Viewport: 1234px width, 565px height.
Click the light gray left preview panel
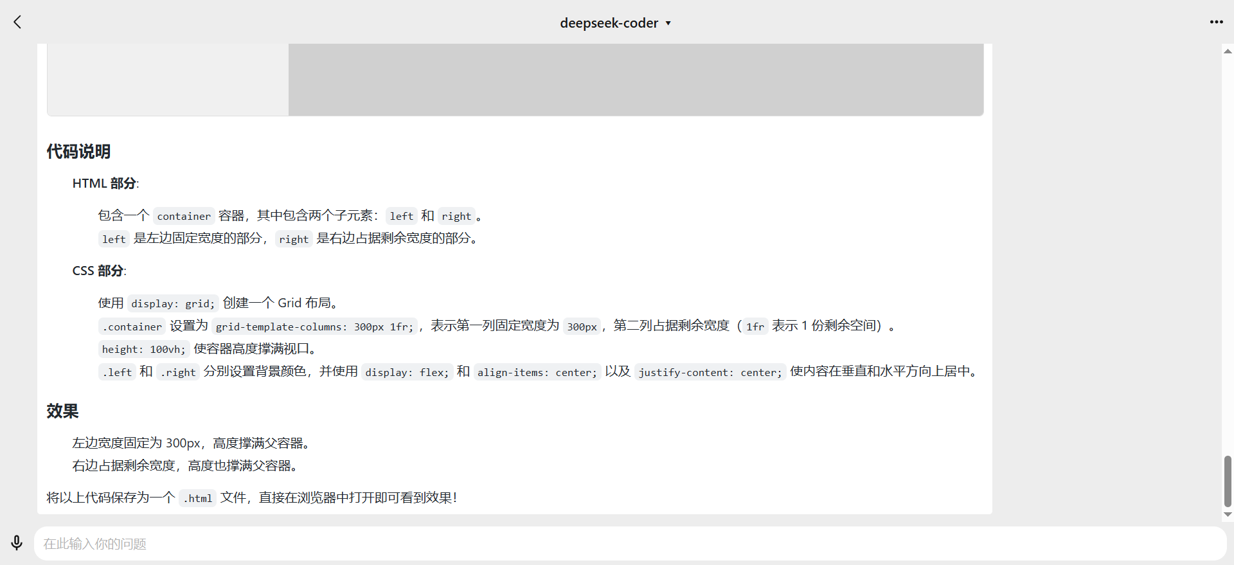[168, 80]
